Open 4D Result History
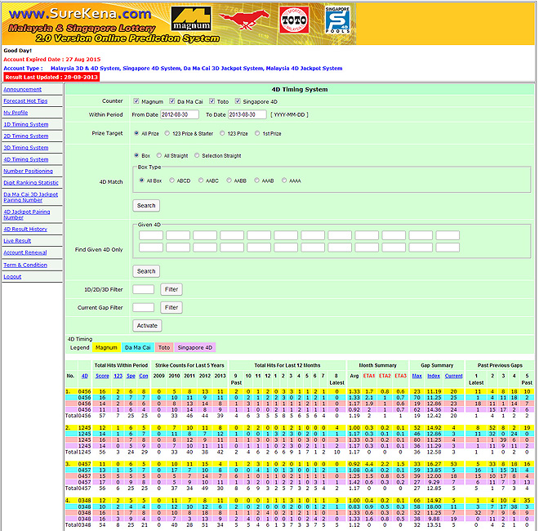 (x=25, y=230)
